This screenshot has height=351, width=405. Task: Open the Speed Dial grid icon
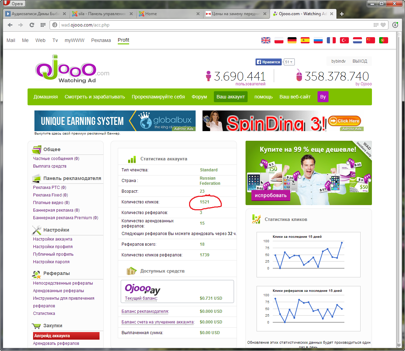pyautogui.click(x=43, y=25)
